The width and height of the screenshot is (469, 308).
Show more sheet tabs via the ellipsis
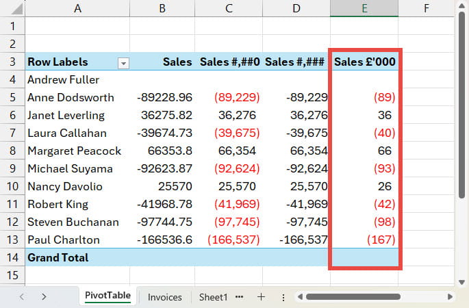(239, 297)
